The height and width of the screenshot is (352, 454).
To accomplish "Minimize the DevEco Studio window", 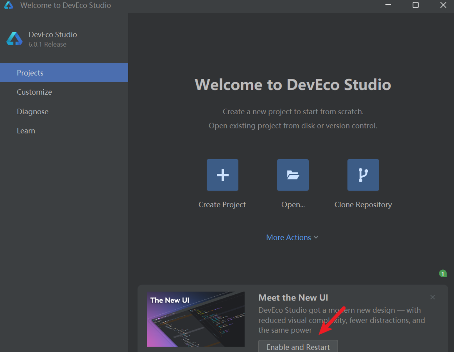I will 388,5.
